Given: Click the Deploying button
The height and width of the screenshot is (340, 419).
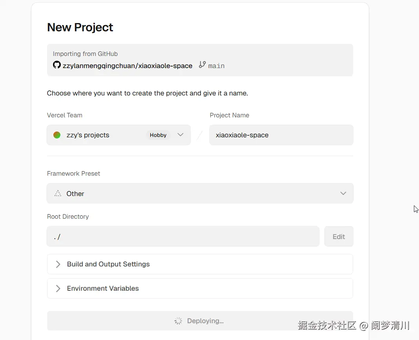Looking at the screenshot, I should [200, 321].
